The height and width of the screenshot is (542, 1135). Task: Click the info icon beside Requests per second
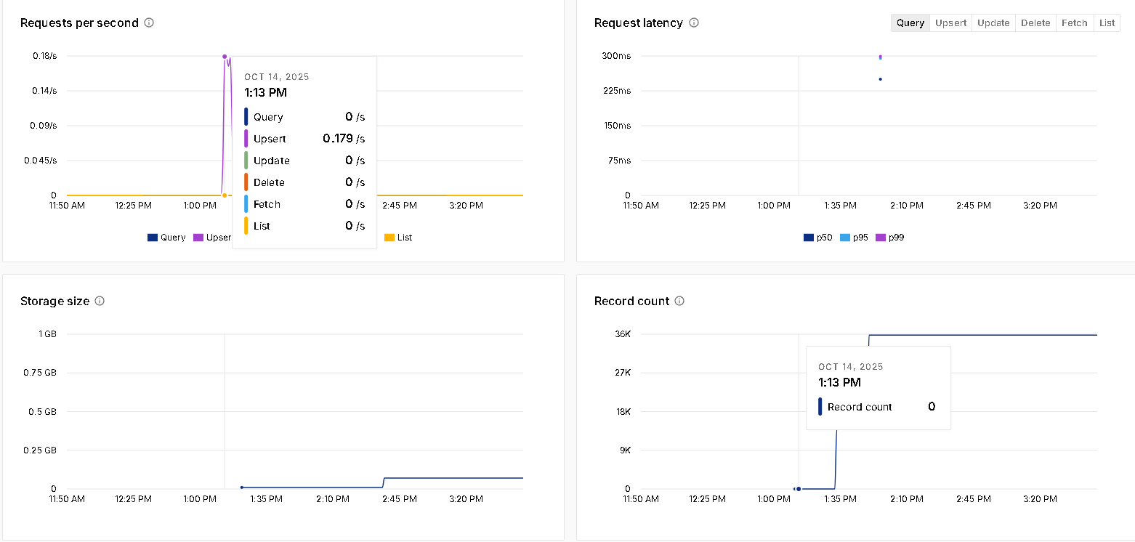(x=149, y=23)
